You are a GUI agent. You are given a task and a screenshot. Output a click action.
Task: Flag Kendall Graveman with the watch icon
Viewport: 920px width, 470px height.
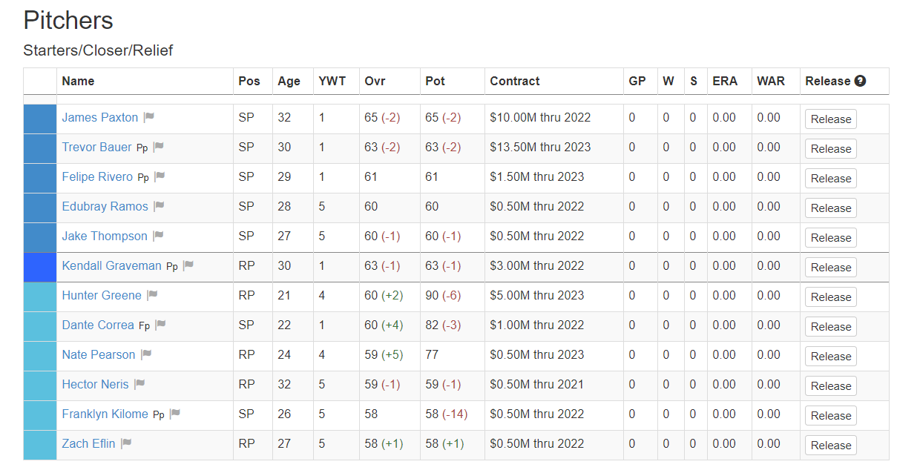188,265
